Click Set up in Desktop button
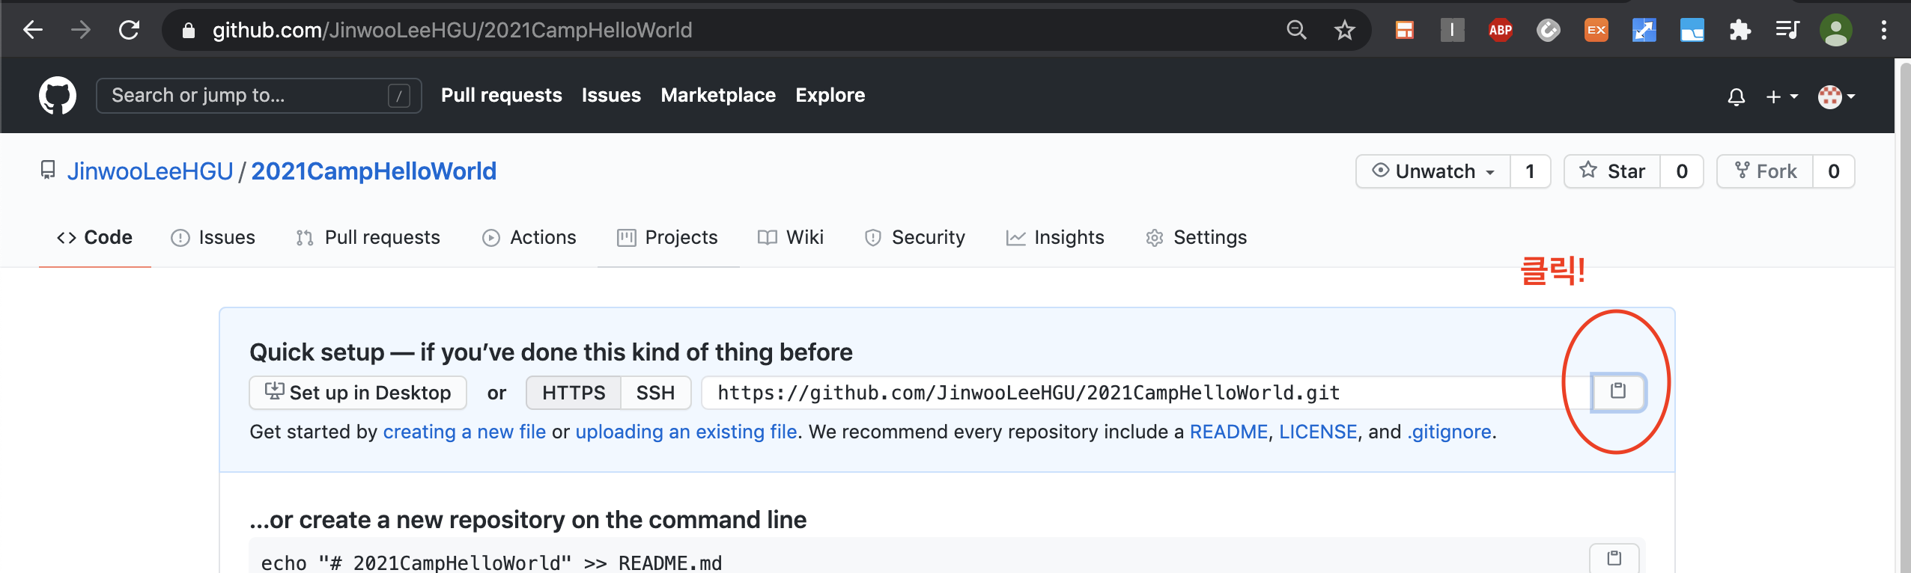This screenshot has width=1911, height=573. click(x=358, y=393)
